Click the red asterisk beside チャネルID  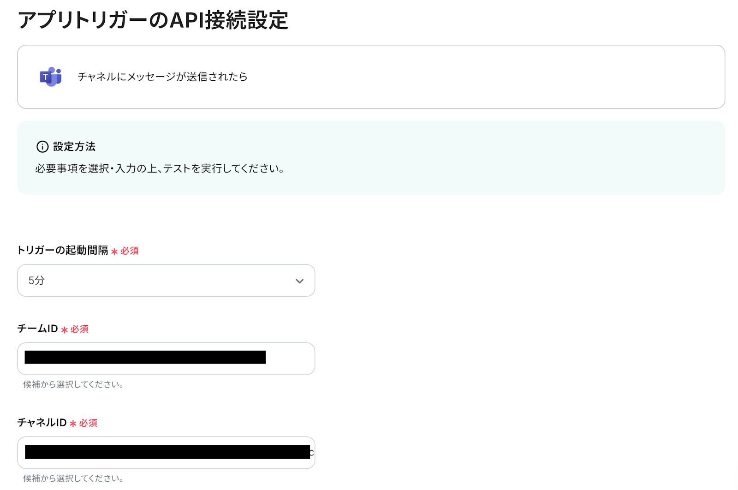pyautogui.click(x=73, y=424)
